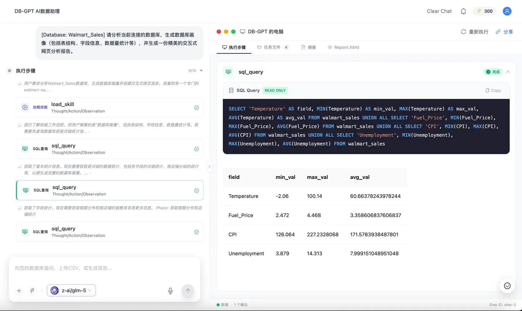Click the smiley feedback button

tap(507, 286)
